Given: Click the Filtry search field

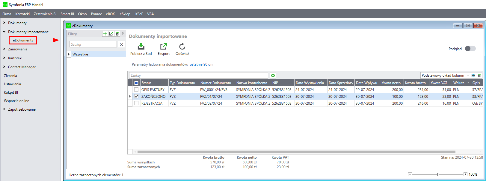Looking at the screenshot, I should 93,44.
